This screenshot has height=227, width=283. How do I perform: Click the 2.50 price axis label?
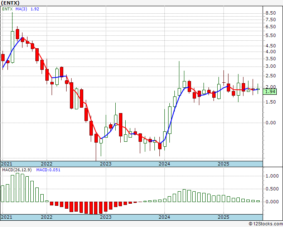[271, 76]
